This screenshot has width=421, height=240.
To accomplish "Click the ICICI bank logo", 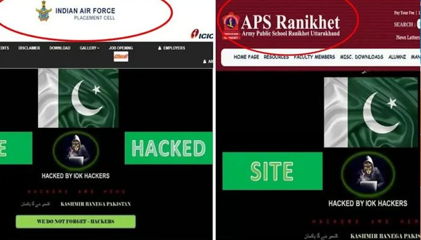I will point(202,34).
